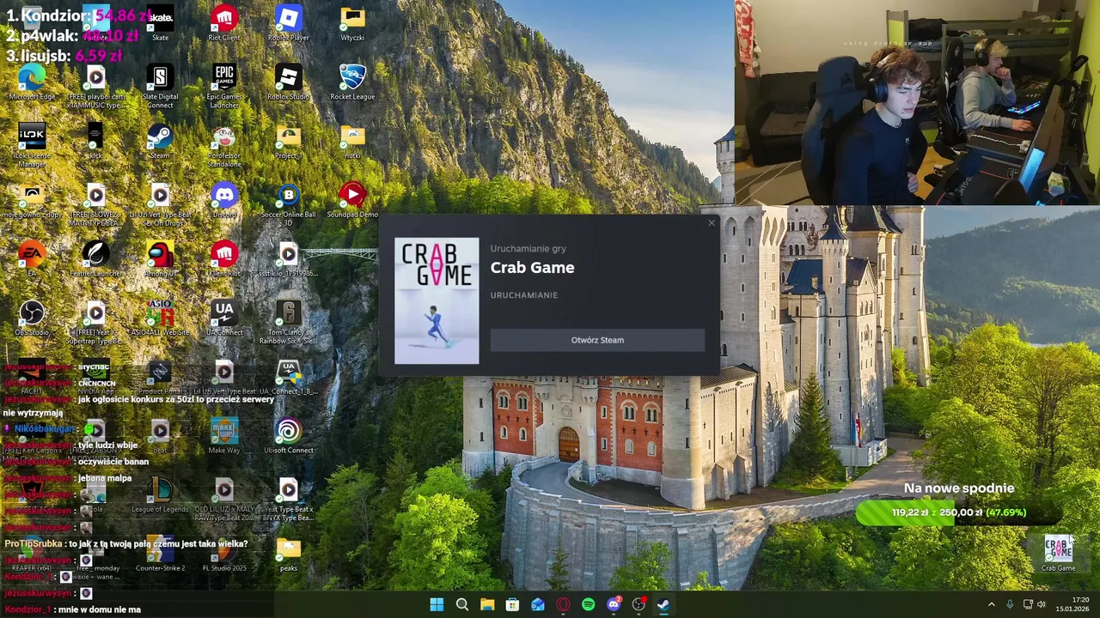Viewport: 1100px width, 618px height.
Task: Switch to Spotify in the taskbar
Action: 588,604
